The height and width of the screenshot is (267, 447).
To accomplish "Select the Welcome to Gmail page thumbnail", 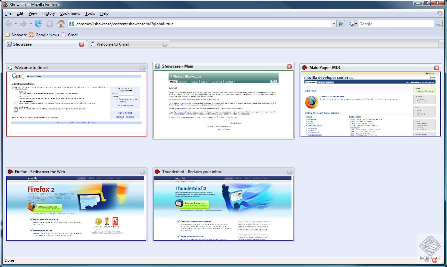I will (76, 104).
